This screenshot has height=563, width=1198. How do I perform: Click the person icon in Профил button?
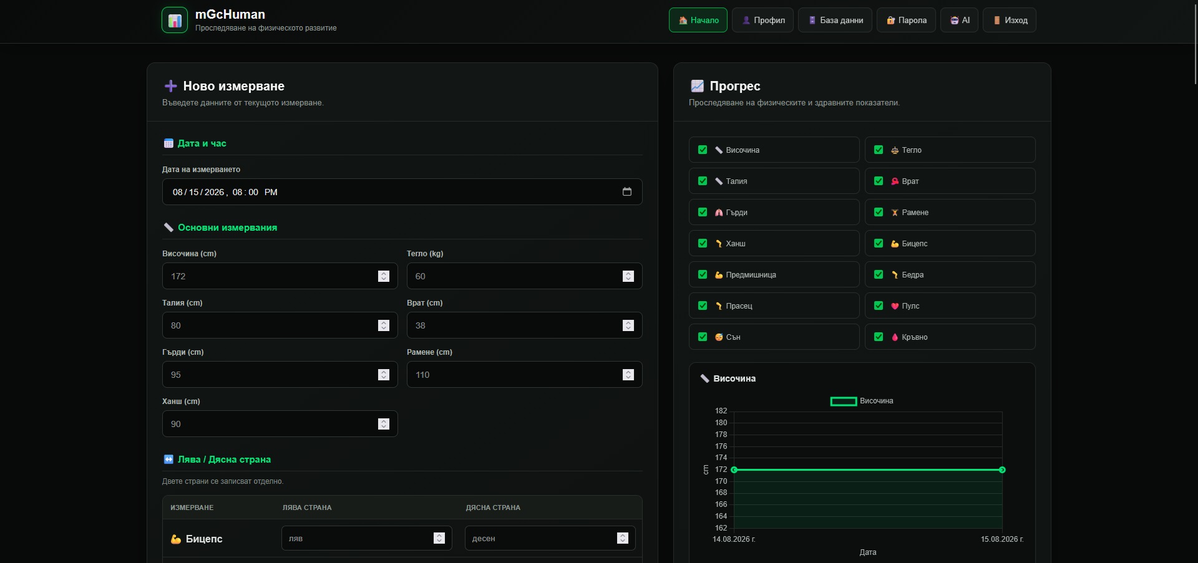tap(746, 21)
